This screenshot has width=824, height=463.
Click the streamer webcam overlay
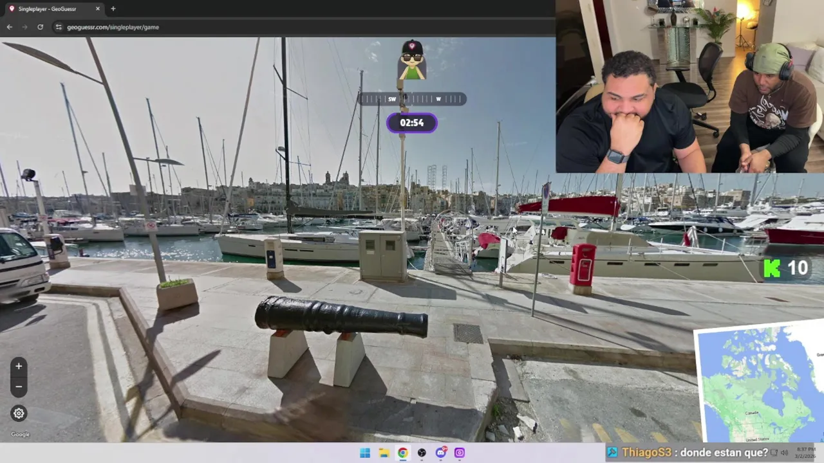point(689,86)
